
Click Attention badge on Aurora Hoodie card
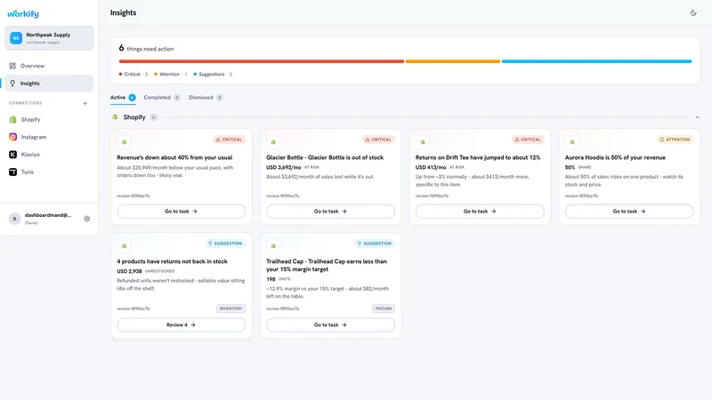pyautogui.click(x=675, y=140)
